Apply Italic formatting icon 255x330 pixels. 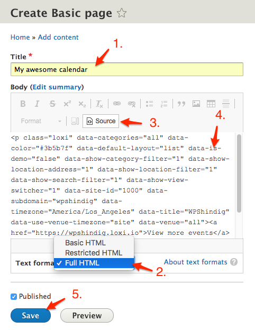[37, 104]
